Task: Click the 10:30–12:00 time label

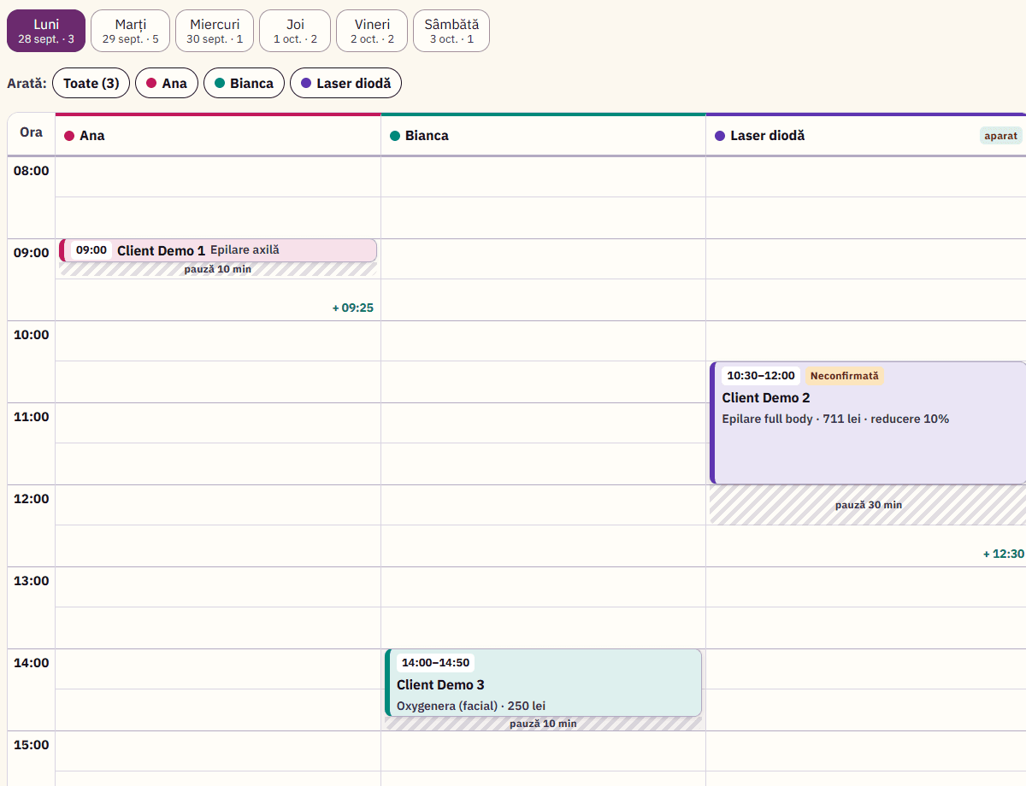Action: 761,376
